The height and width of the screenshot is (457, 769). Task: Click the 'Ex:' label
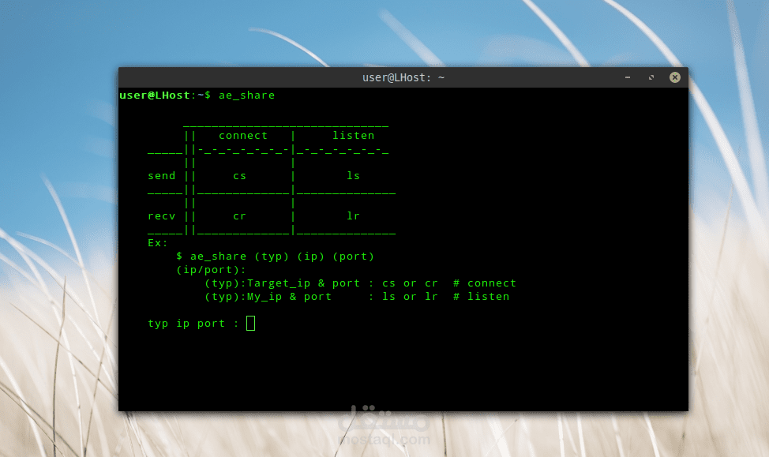click(x=157, y=243)
